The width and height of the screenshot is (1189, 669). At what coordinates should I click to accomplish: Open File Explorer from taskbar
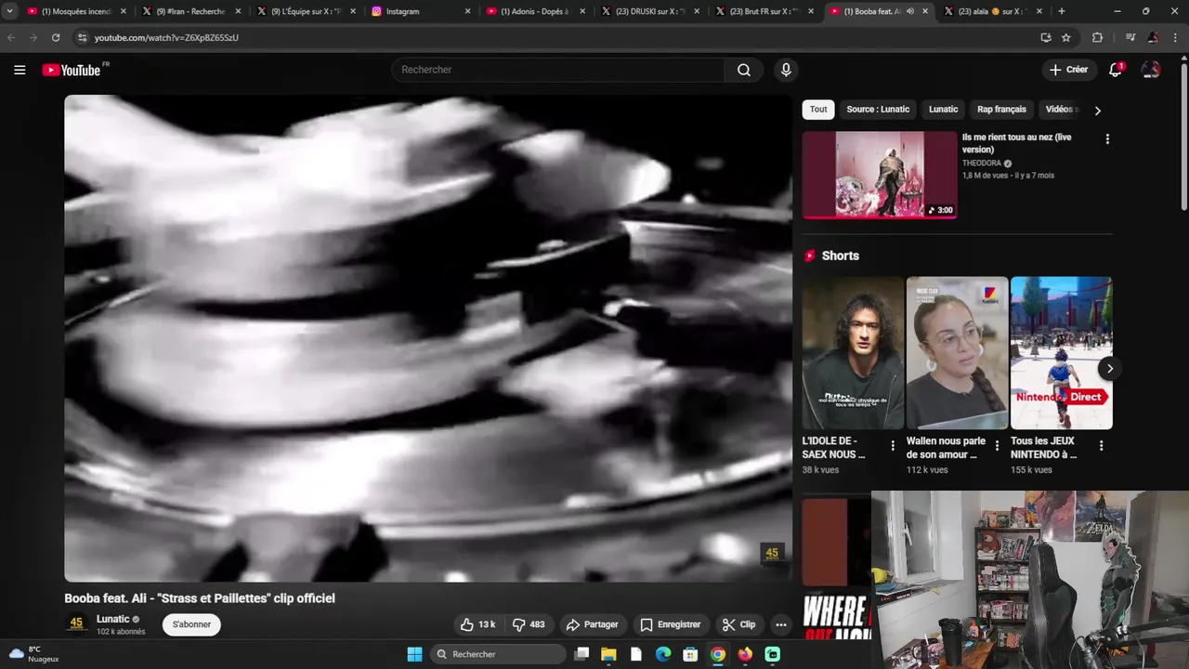[608, 654]
